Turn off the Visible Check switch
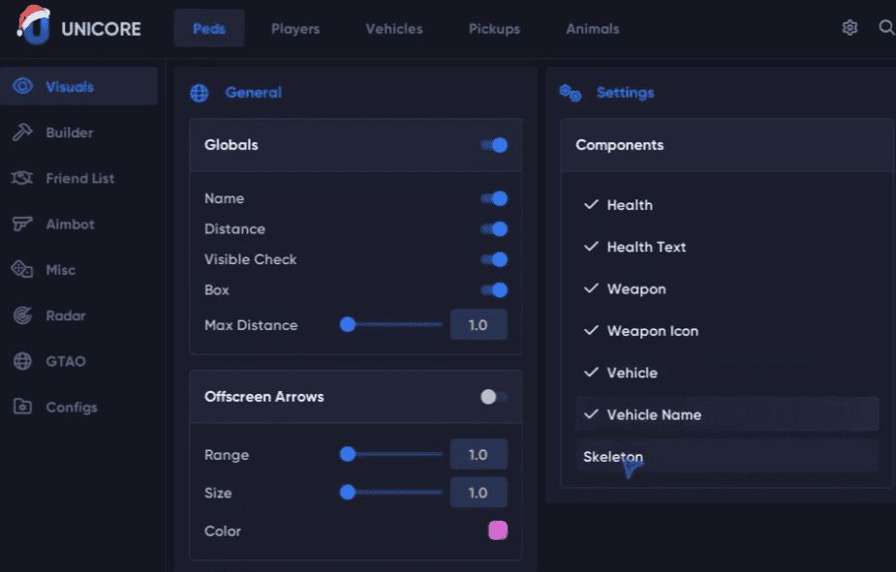This screenshot has height=572, width=896. pos(494,259)
